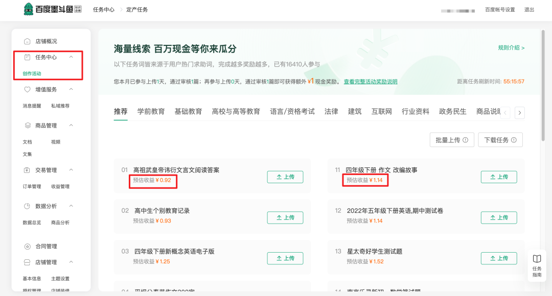
Task: Click 上传 for 高祖武皇帝讳衍文言文阅读答案
Action: [285, 177]
